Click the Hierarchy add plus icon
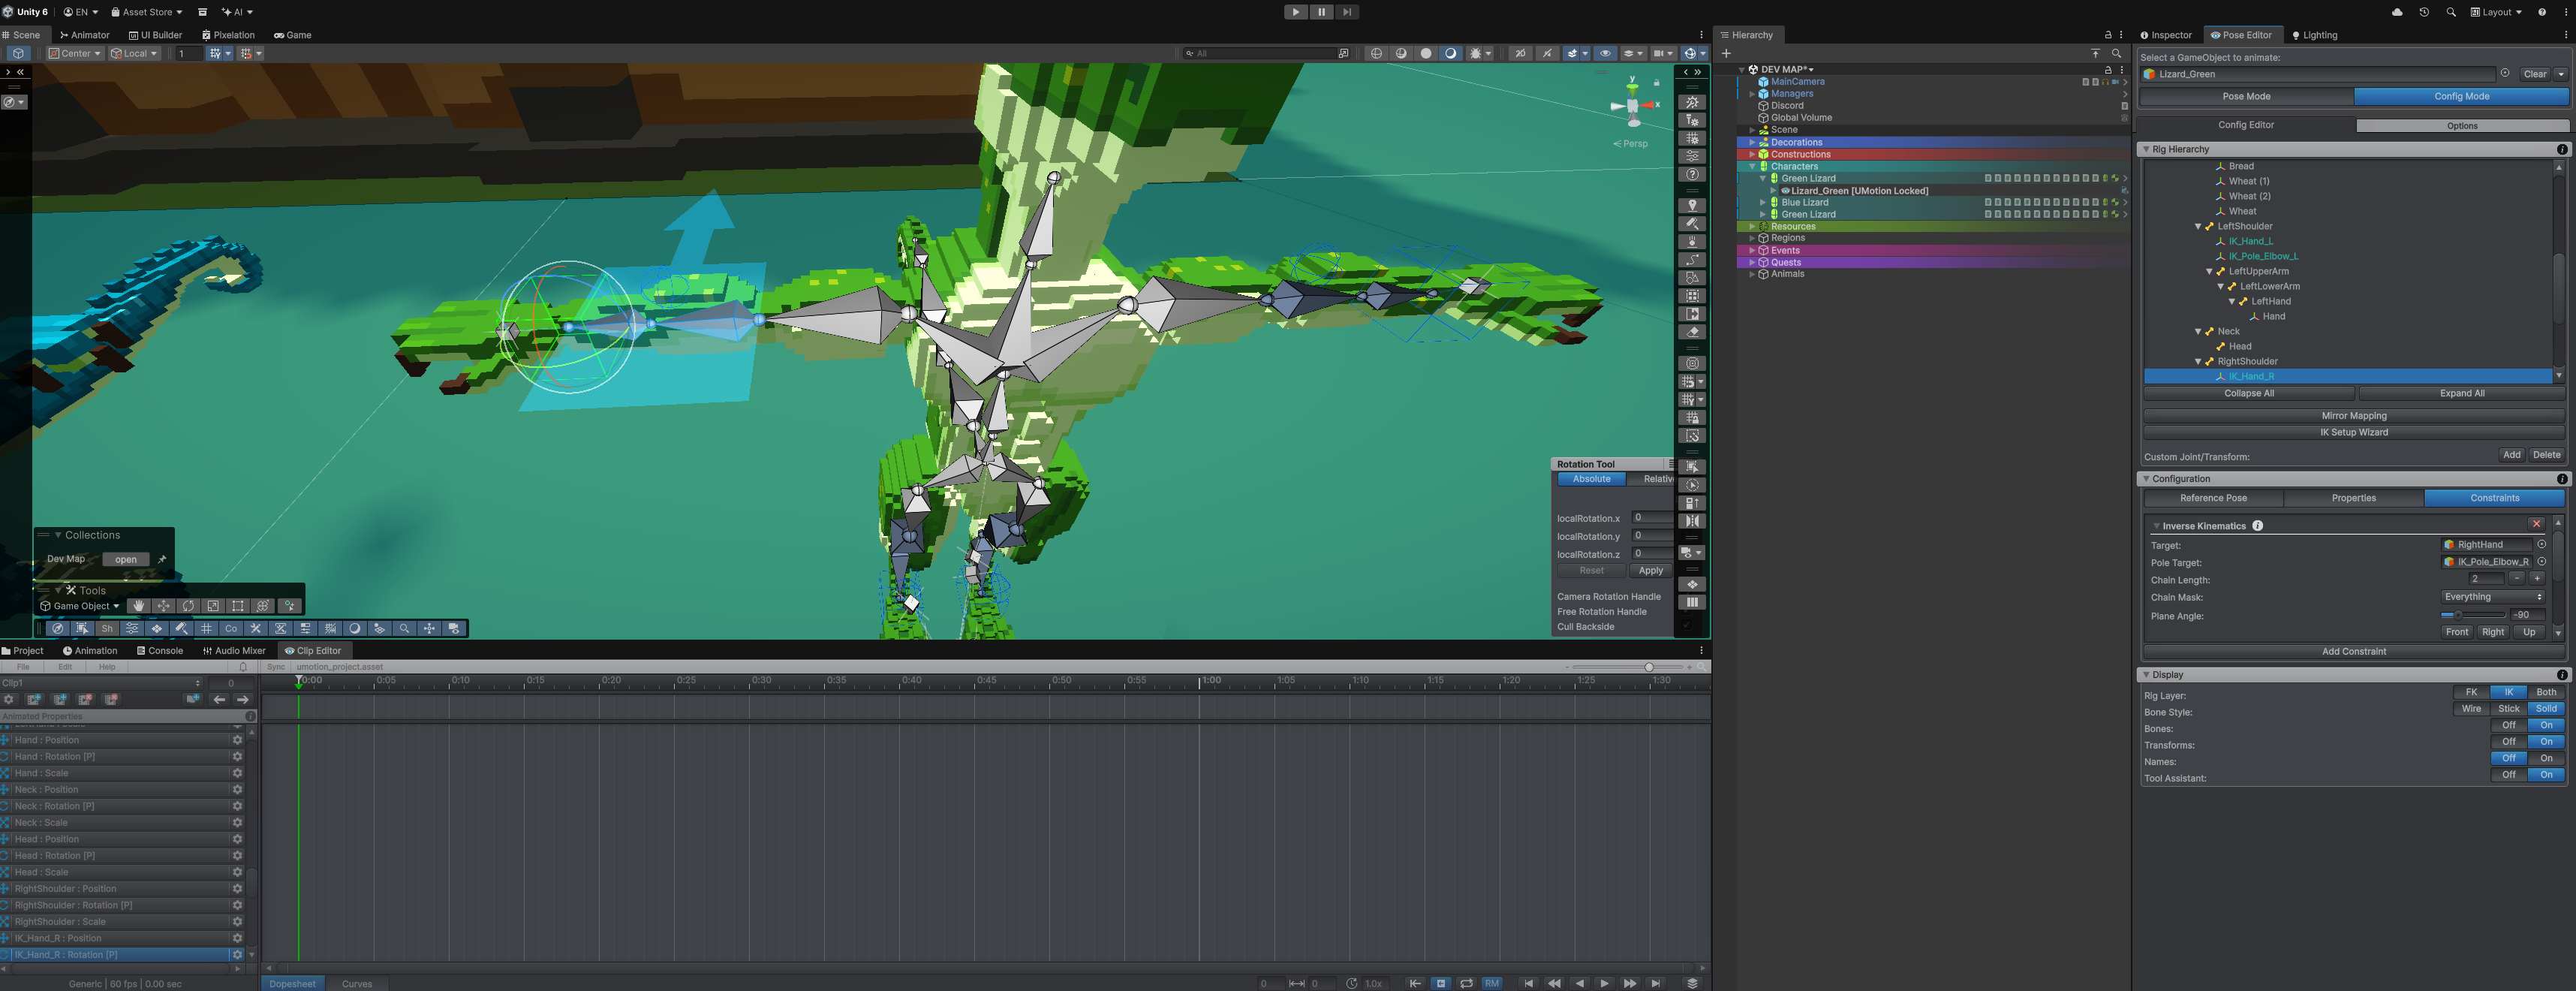The height and width of the screenshot is (991, 2576). coord(1726,53)
